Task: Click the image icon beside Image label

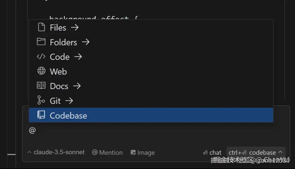Action: (133, 152)
